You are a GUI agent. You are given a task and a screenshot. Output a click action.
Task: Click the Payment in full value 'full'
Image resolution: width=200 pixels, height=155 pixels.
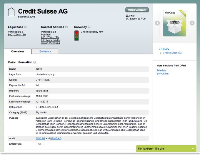[x=37, y=85]
